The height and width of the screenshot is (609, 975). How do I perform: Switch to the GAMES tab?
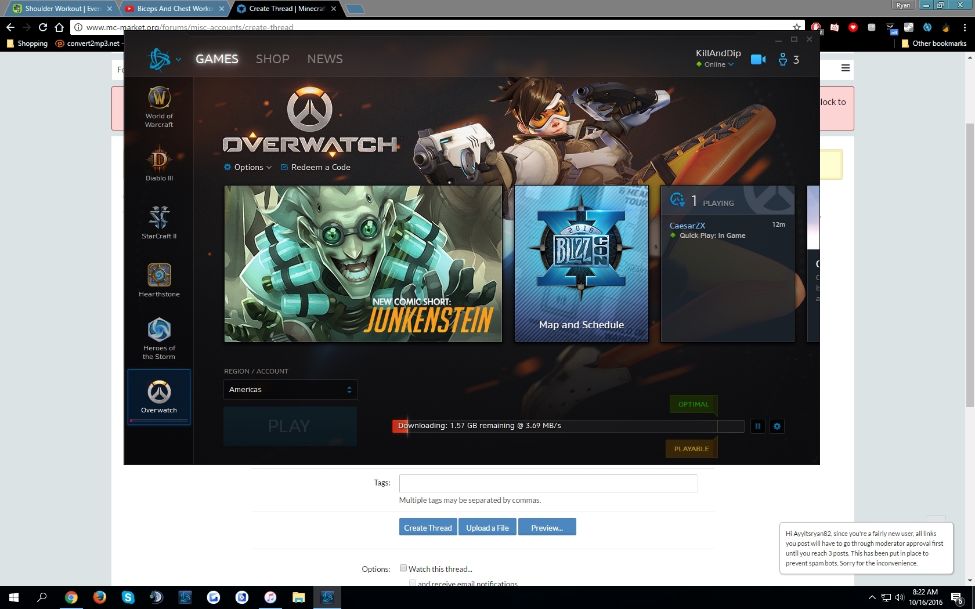(x=217, y=59)
